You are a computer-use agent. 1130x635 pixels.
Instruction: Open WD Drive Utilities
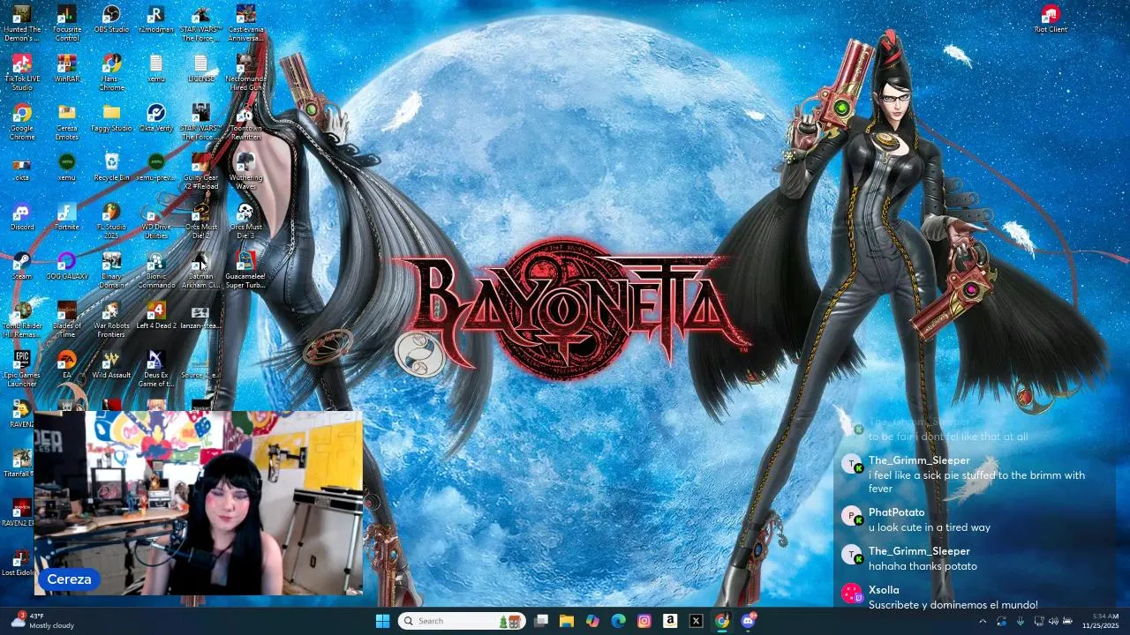pos(156,221)
